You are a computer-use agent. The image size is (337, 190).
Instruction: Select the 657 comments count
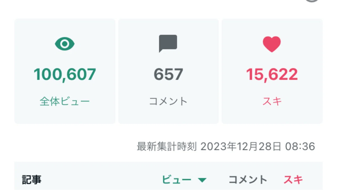click(168, 74)
